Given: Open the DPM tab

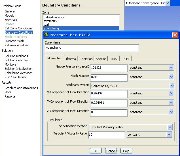Looking at the screenshot, I should point(125,59).
